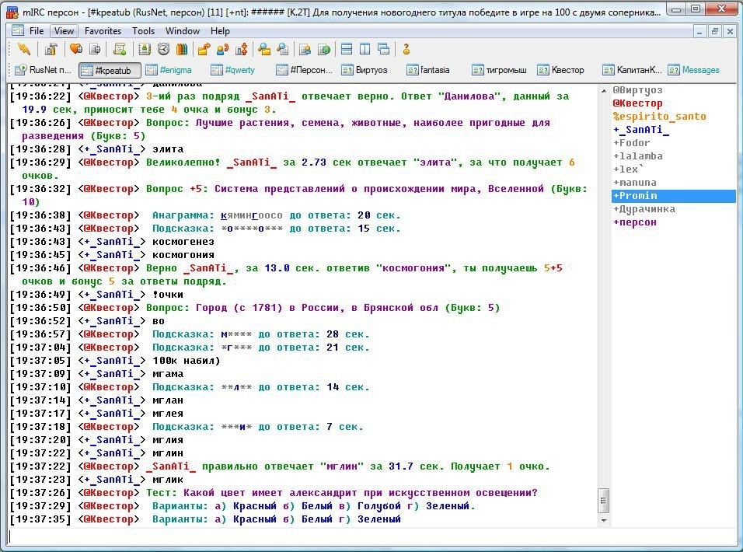Click the "Анаграмма" hint line

click(x=205, y=215)
